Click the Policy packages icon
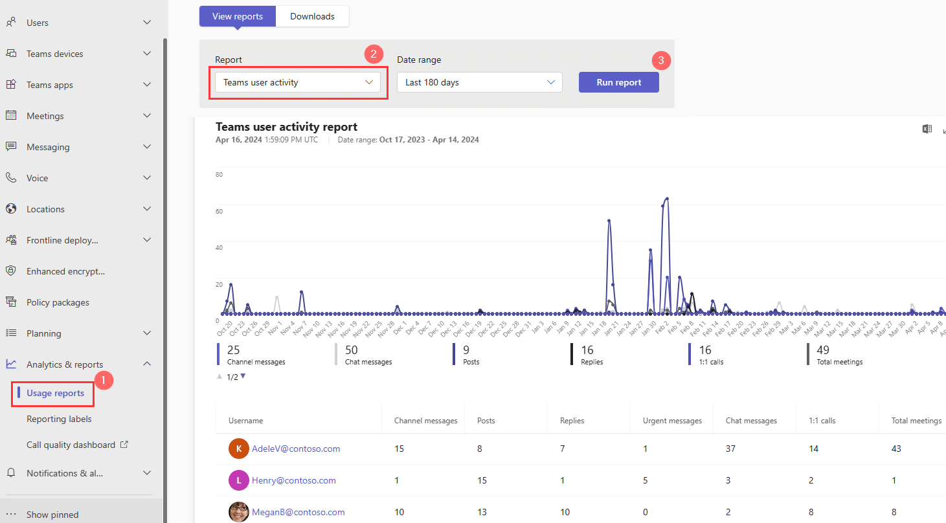Screen dimensions: 946x523 point(10,302)
